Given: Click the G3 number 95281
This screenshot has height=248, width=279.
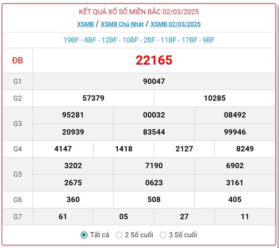Looking at the screenshot, I should (73, 115).
